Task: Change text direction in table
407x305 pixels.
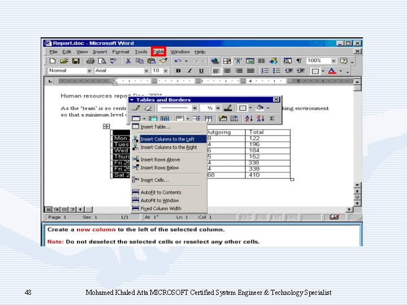Action: tap(234, 119)
